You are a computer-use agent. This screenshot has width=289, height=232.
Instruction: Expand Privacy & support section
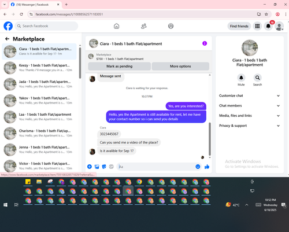[x=250, y=126]
